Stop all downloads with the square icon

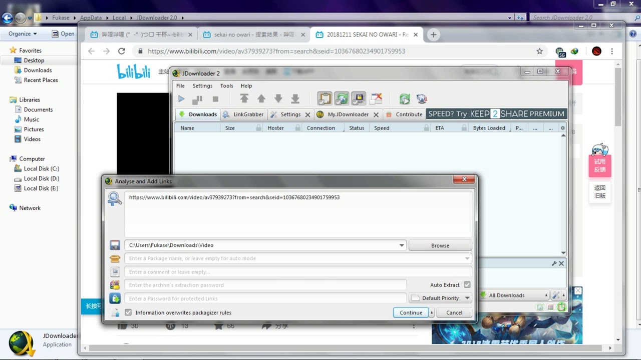pos(215,99)
